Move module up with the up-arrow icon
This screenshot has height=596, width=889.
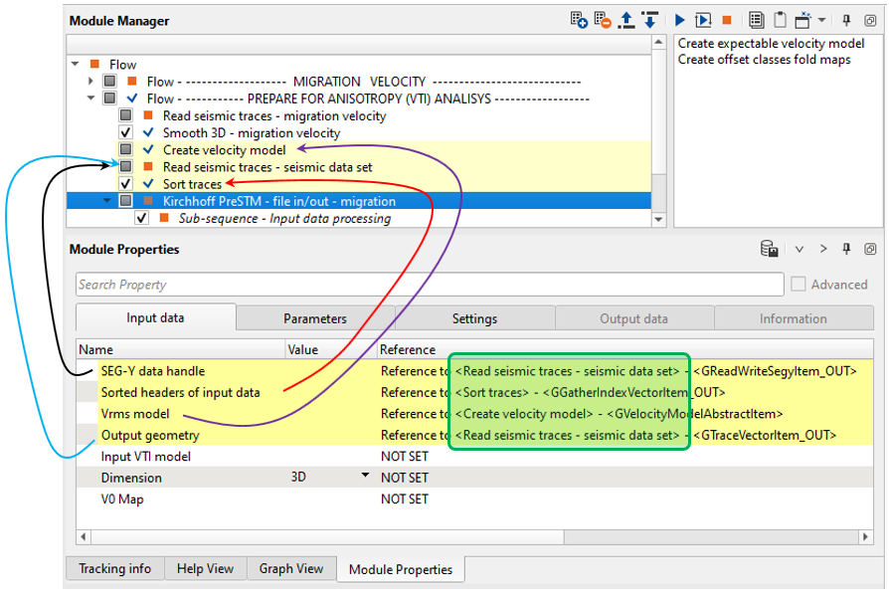click(625, 20)
